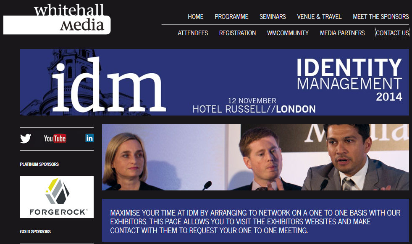
Task: Select Venue & Travel in navigation
Action: [319, 17]
